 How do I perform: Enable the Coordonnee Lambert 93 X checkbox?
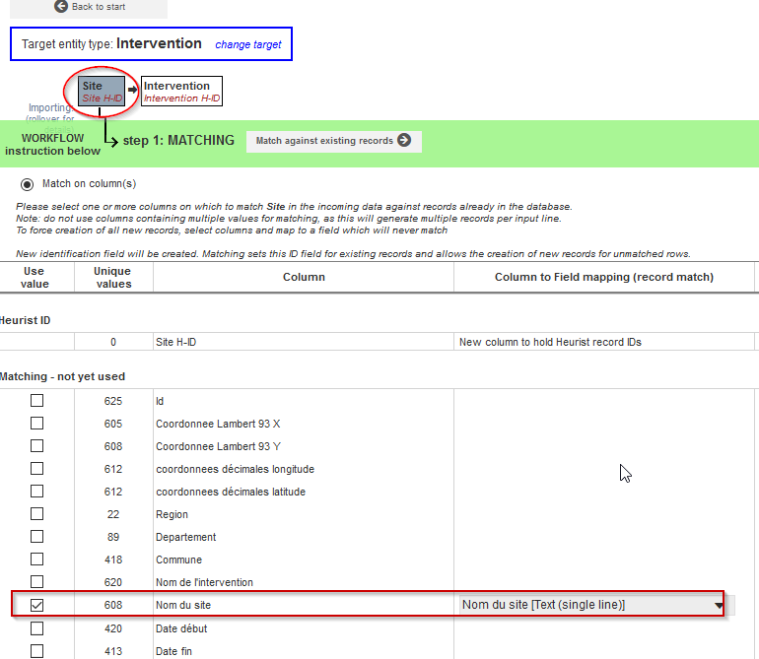coord(36,424)
